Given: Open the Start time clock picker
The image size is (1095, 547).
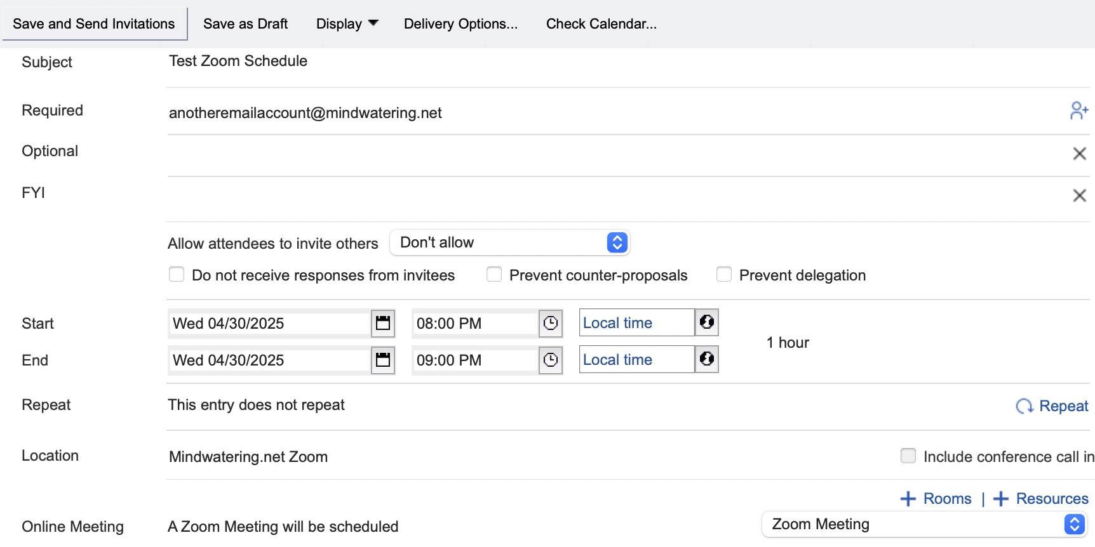Looking at the screenshot, I should click(x=551, y=323).
